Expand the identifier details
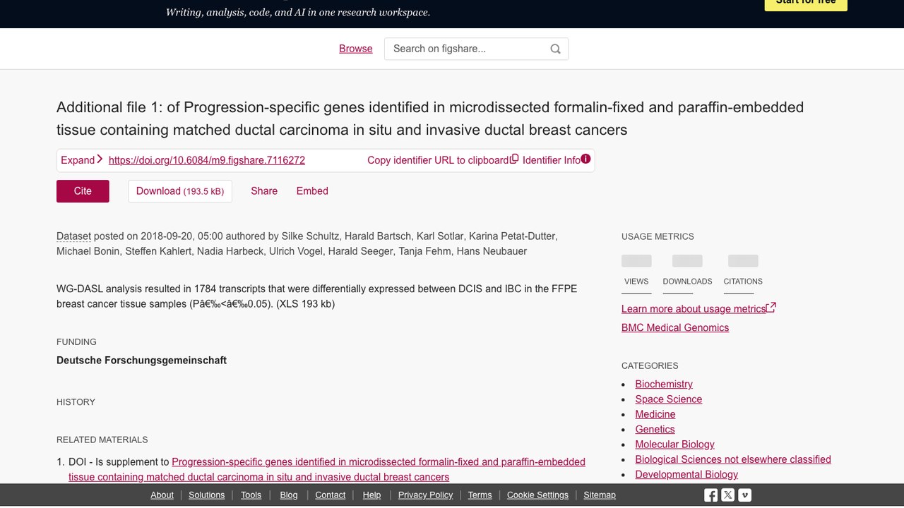This screenshot has height=508, width=904. tap(82, 160)
